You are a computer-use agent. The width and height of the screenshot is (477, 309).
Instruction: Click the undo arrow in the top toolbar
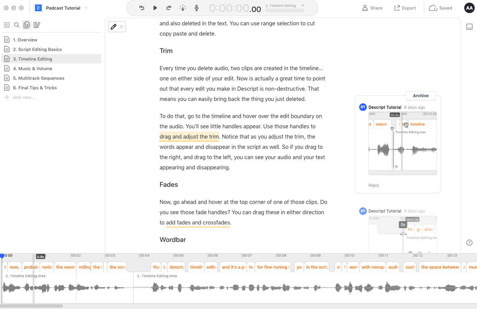point(141,8)
